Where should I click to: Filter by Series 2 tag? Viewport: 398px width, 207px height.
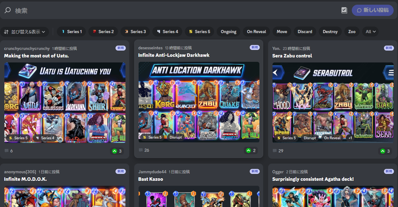(103, 32)
